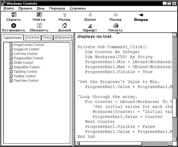Click the Скрыть (Hide) toolbar icon
Screen dimensions: 178x147
click(14, 15)
